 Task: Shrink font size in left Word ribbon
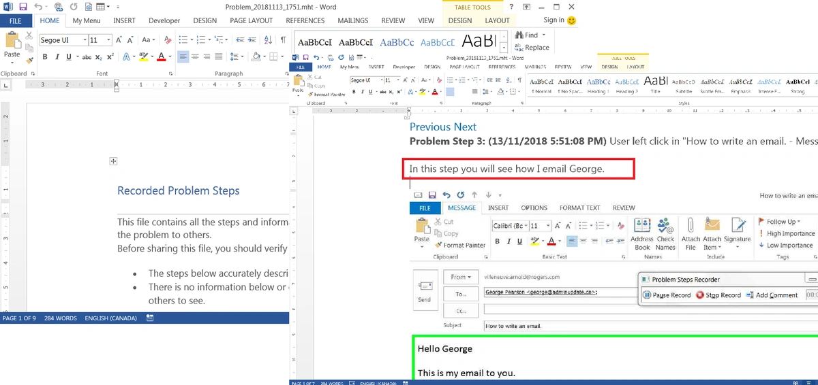coord(130,39)
